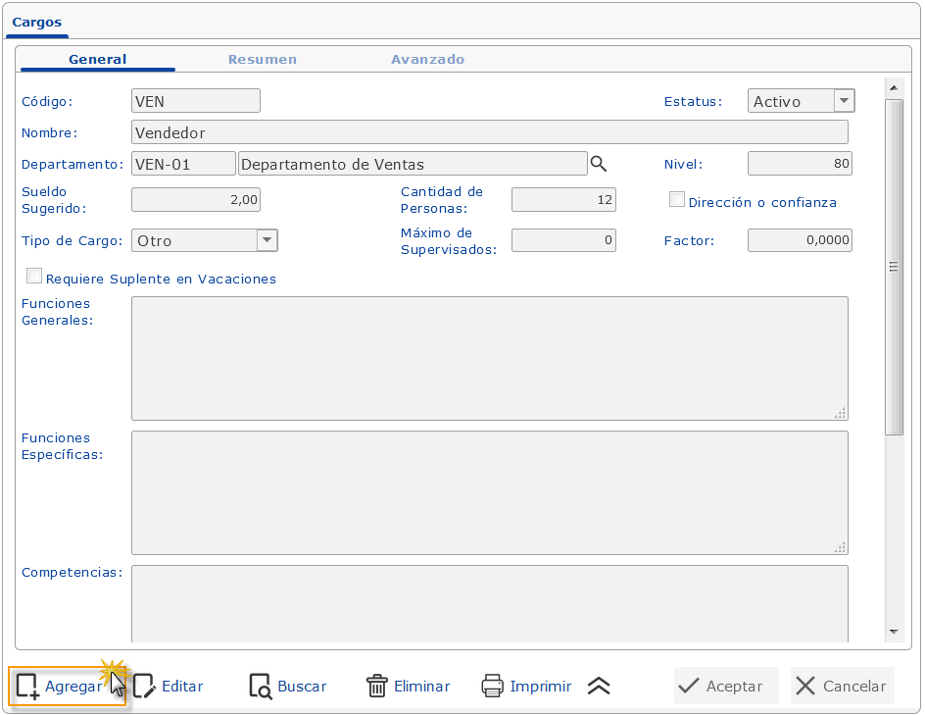The width and height of the screenshot is (925, 715).
Task: Click inside the Funciones Generales text area
Action: tap(489, 358)
